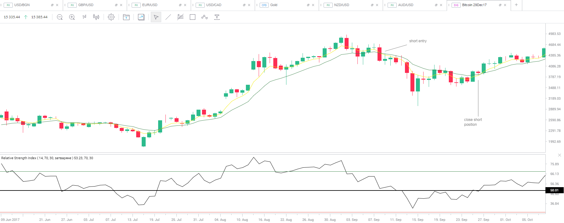The width and height of the screenshot is (564, 223).
Task: Open chart settings gear icon
Action: click(x=111, y=17)
